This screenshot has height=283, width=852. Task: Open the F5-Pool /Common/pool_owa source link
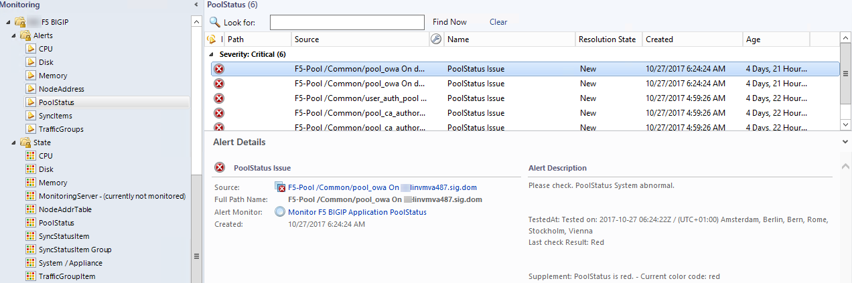[382, 187]
